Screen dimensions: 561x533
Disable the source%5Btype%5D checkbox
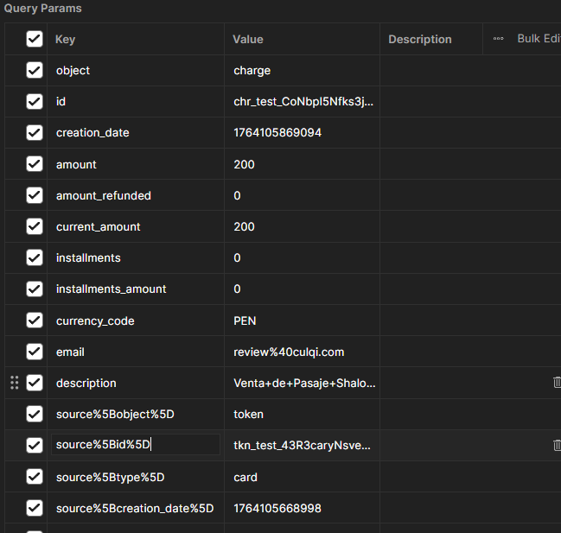pyautogui.click(x=35, y=477)
